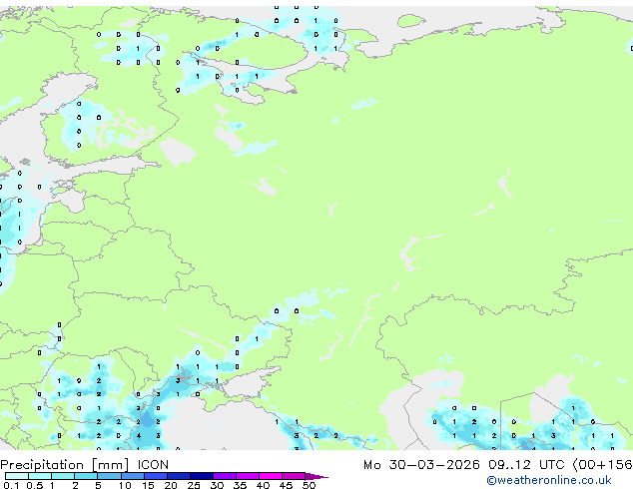Click the '10' legend scale label
This screenshot has height=489, width=633.
[x=125, y=485]
